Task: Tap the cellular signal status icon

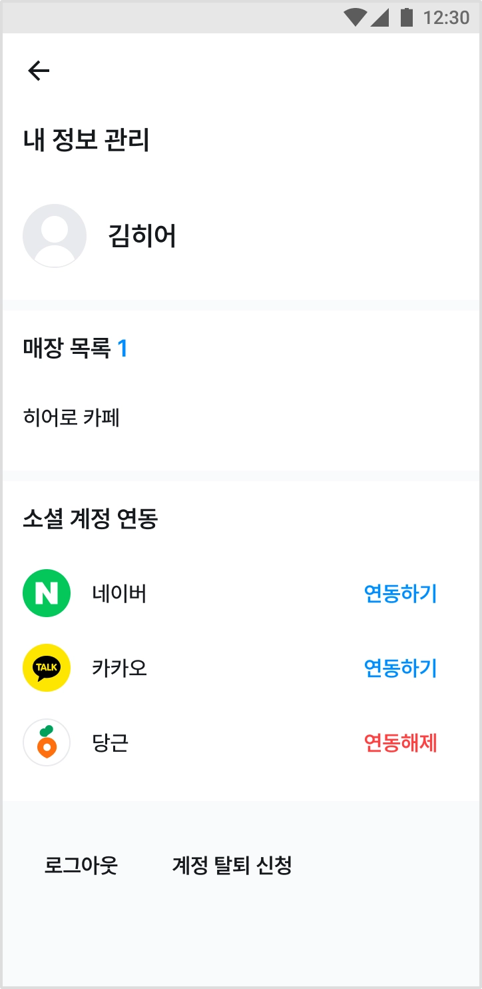Action: 379,18
